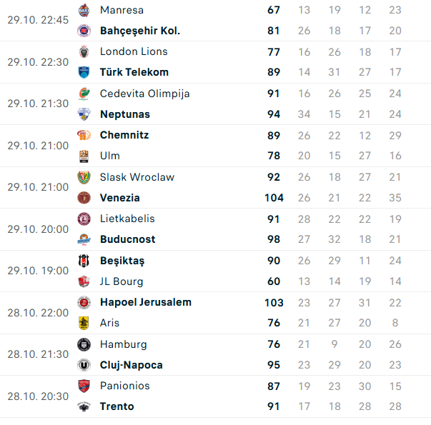
Task: Click Hapoel Jerusalem's final score of 103
Action: [274, 302]
